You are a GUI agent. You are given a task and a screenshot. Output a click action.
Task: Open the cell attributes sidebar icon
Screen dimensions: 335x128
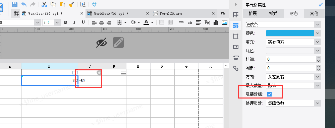(x=236, y=25)
